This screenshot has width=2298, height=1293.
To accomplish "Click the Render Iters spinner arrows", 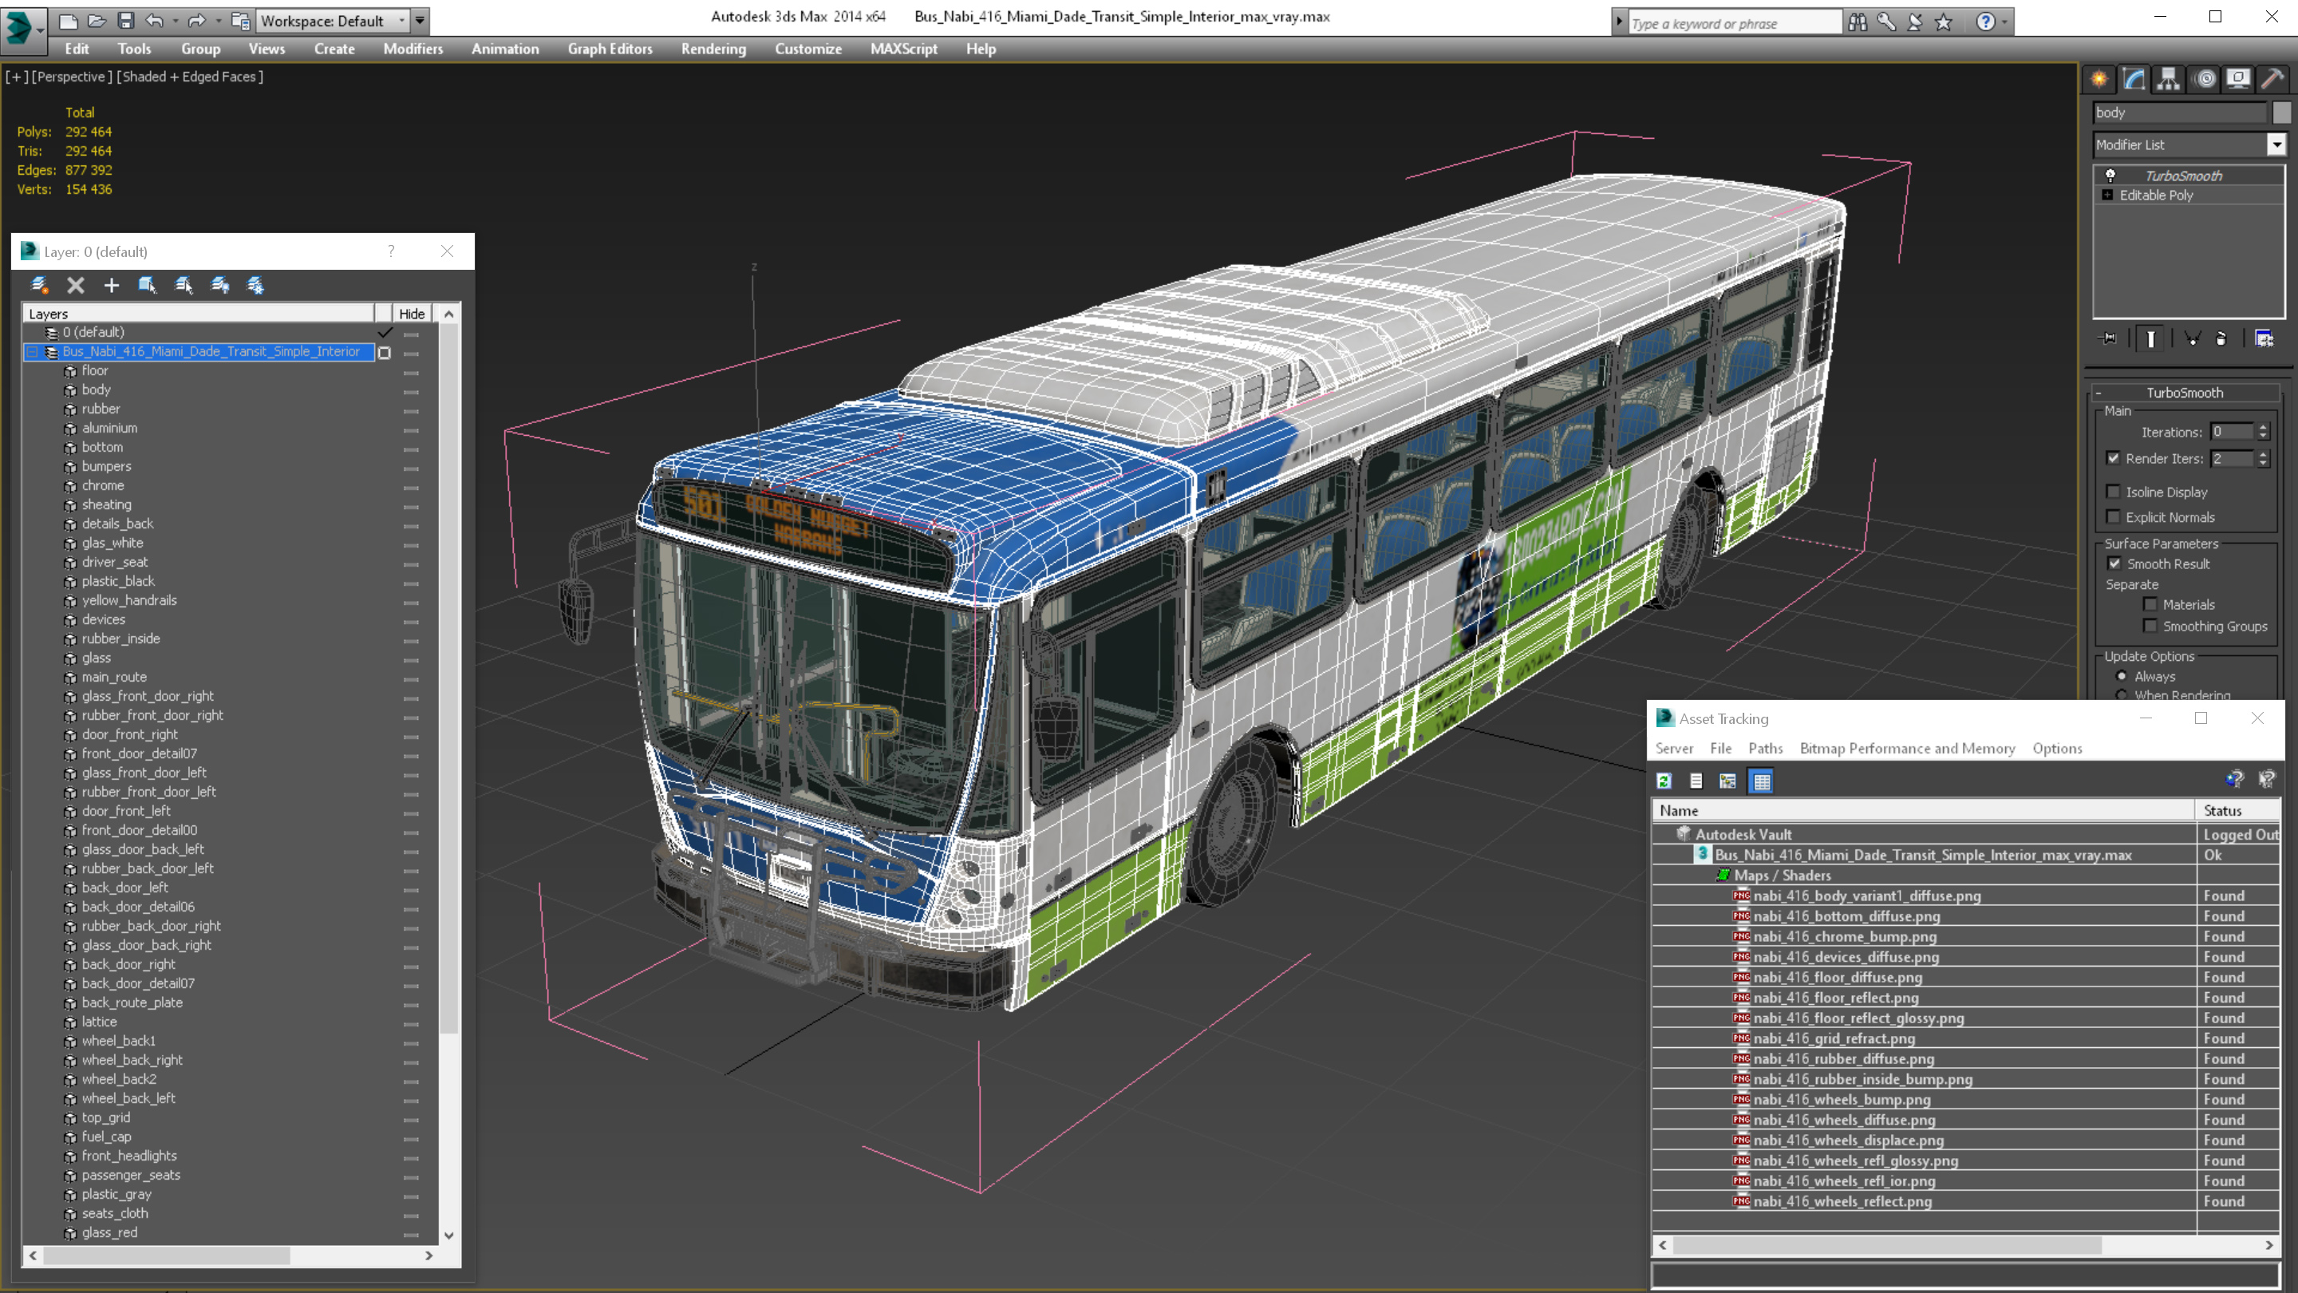I will pyautogui.click(x=2263, y=459).
